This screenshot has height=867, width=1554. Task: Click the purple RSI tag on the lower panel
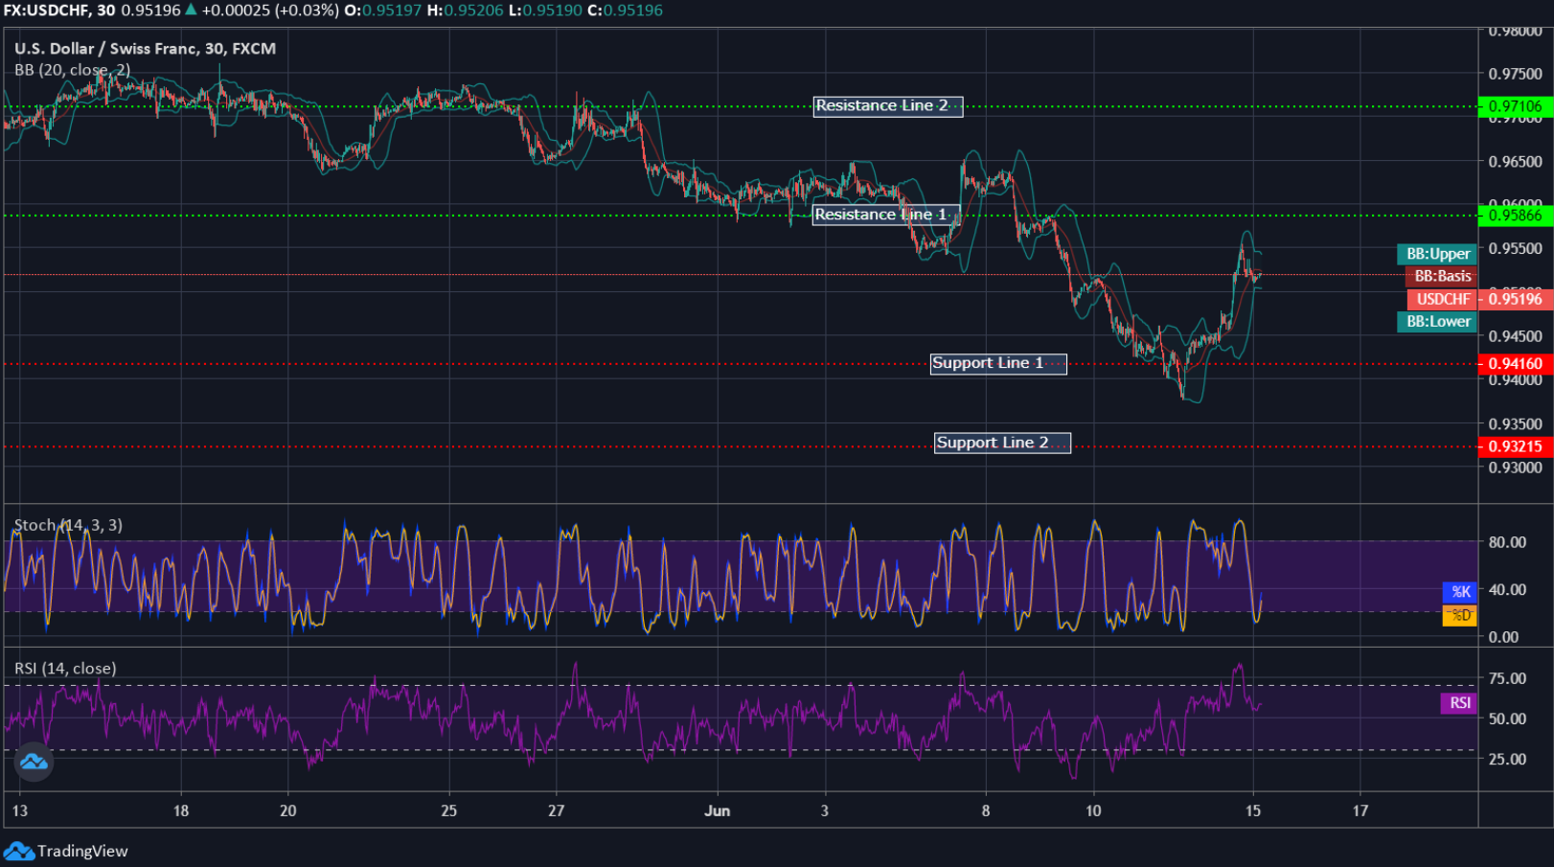pyautogui.click(x=1459, y=703)
